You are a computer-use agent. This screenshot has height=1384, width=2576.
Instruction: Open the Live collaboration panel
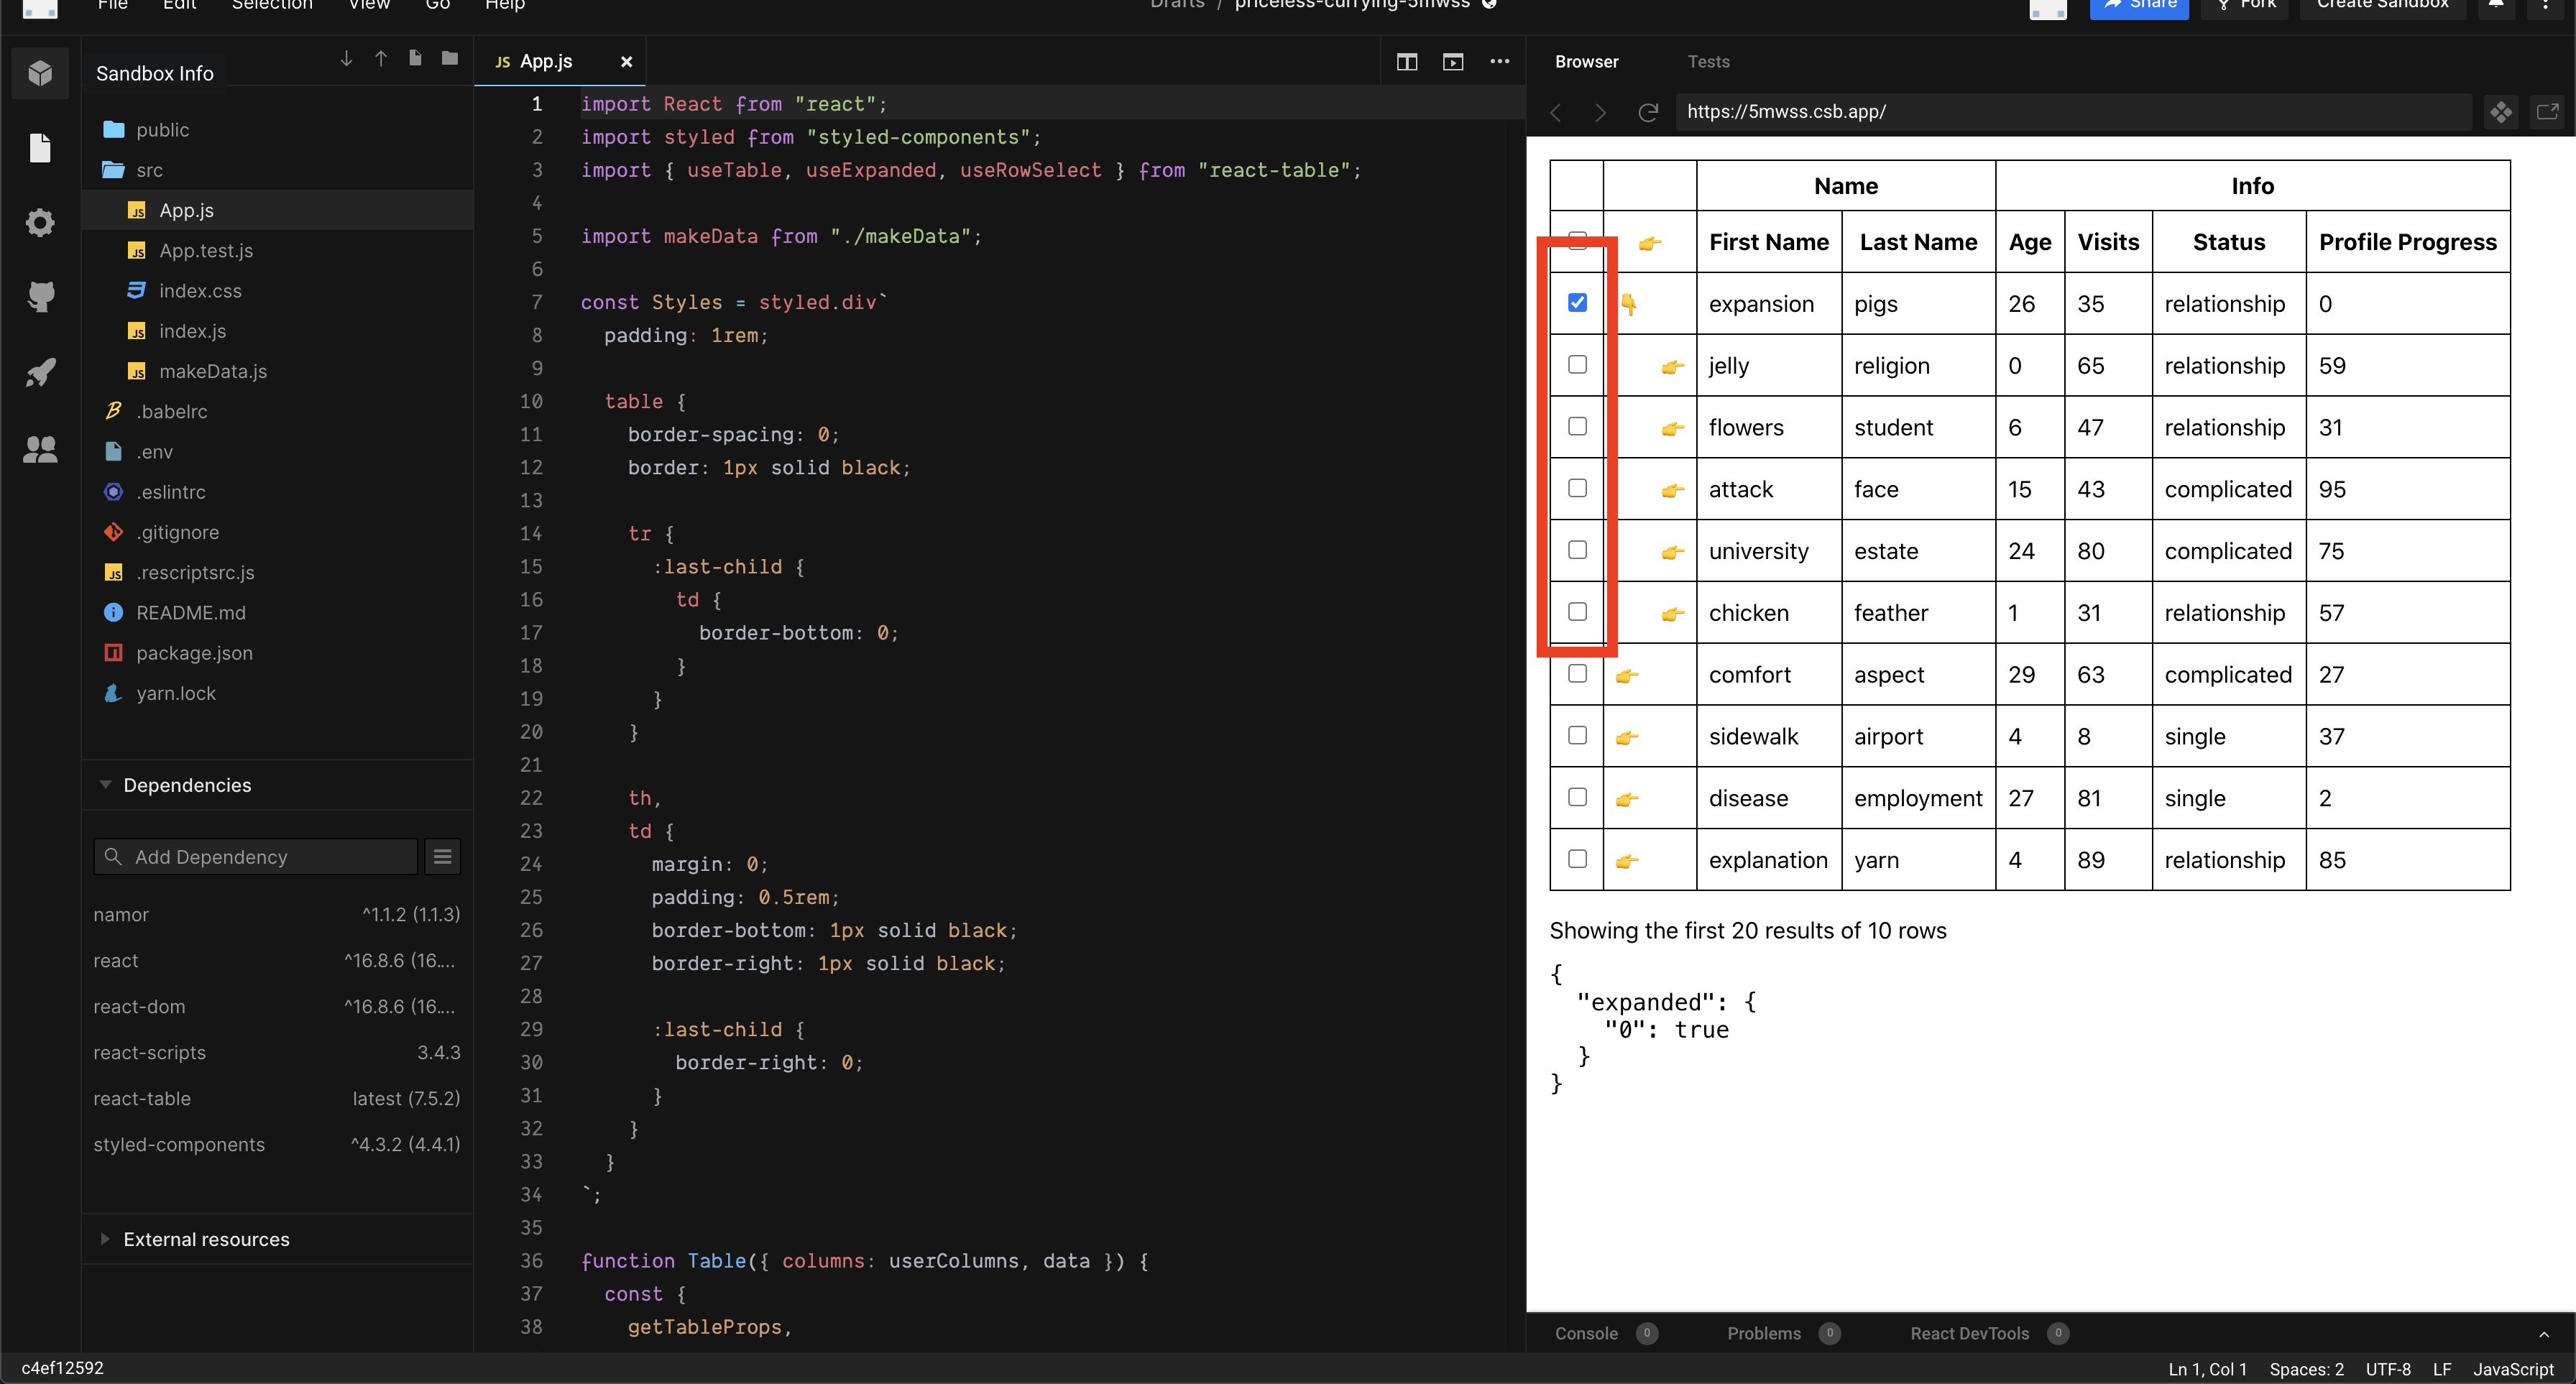(x=40, y=449)
